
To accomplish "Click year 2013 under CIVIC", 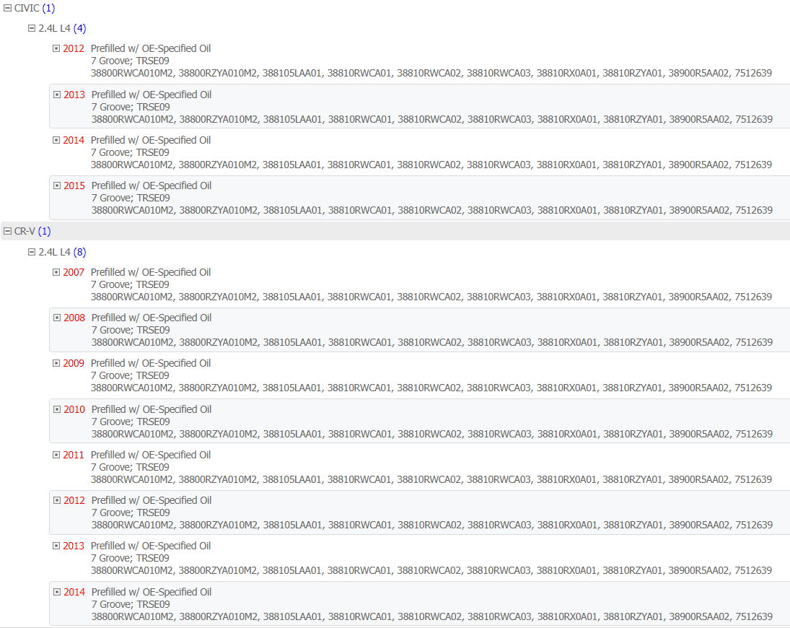I will pyautogui.click(x=74, y=95).
